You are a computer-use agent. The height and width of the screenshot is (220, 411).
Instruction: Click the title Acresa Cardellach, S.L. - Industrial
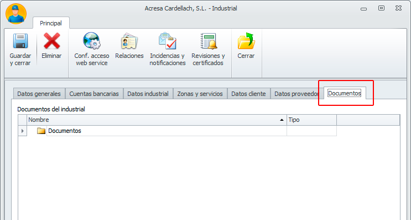coord(191,8)
